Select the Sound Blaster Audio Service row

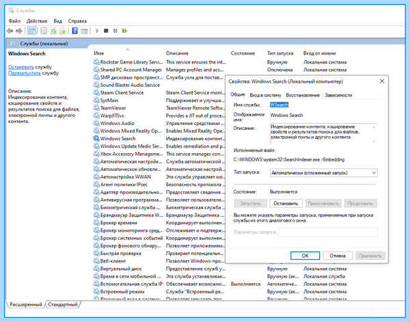pyautogui.click(x=159, y=85)
